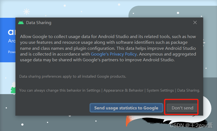Click the 'Data sharing preferences apply to all installed Google products.' text
Screen dimensions: 217x131
click(x=73, y=76)
